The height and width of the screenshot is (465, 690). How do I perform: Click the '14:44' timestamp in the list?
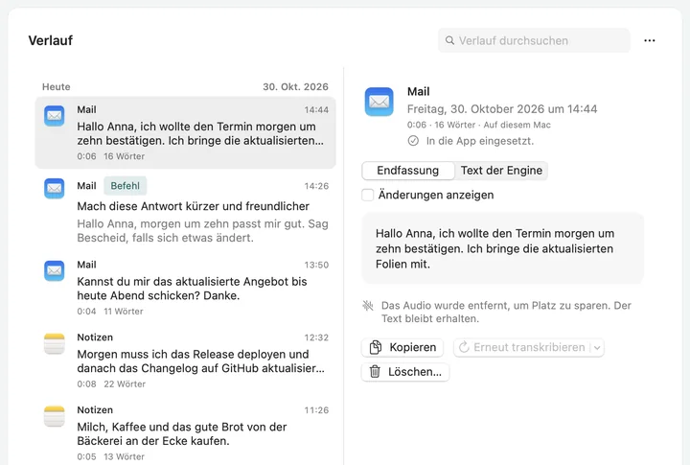316,110
